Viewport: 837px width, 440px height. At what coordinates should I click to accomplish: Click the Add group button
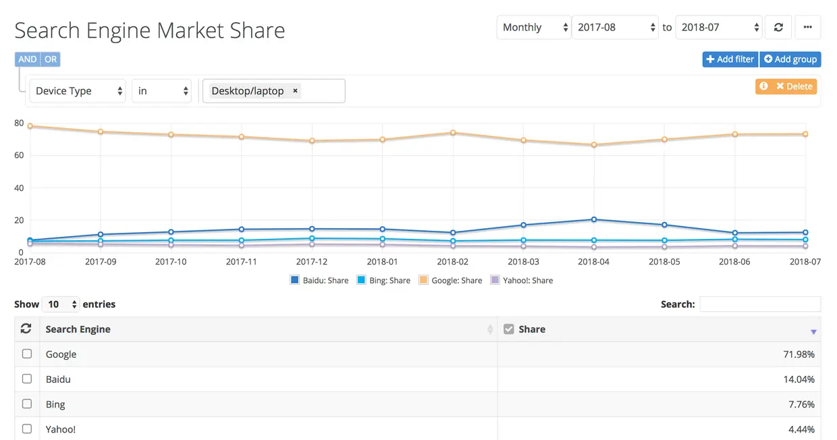coord(790,59)
